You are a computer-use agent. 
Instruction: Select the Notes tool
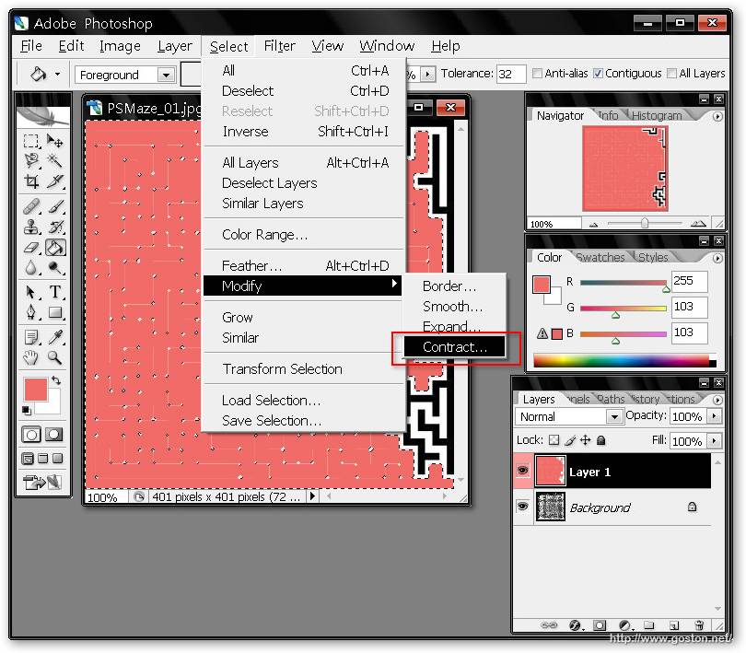point(31,337)
